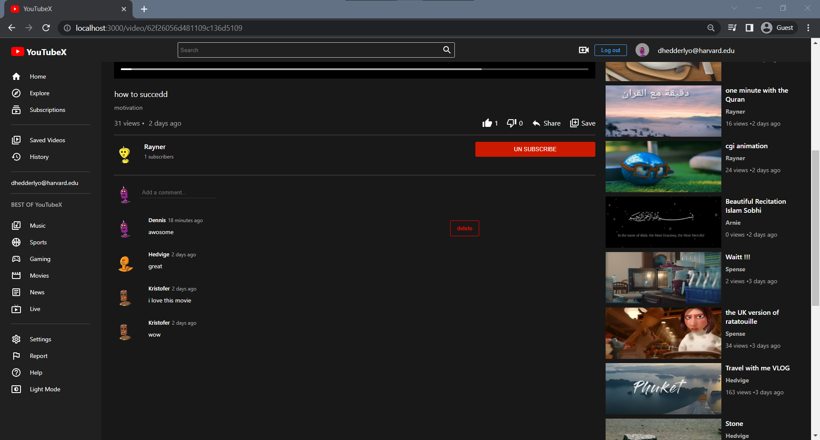Open 'Beautiful Recitation Islam Sobhi' thumbnail
Viewport: 820px width, 440px height.
pyautogui.click(x=663, y=222)
